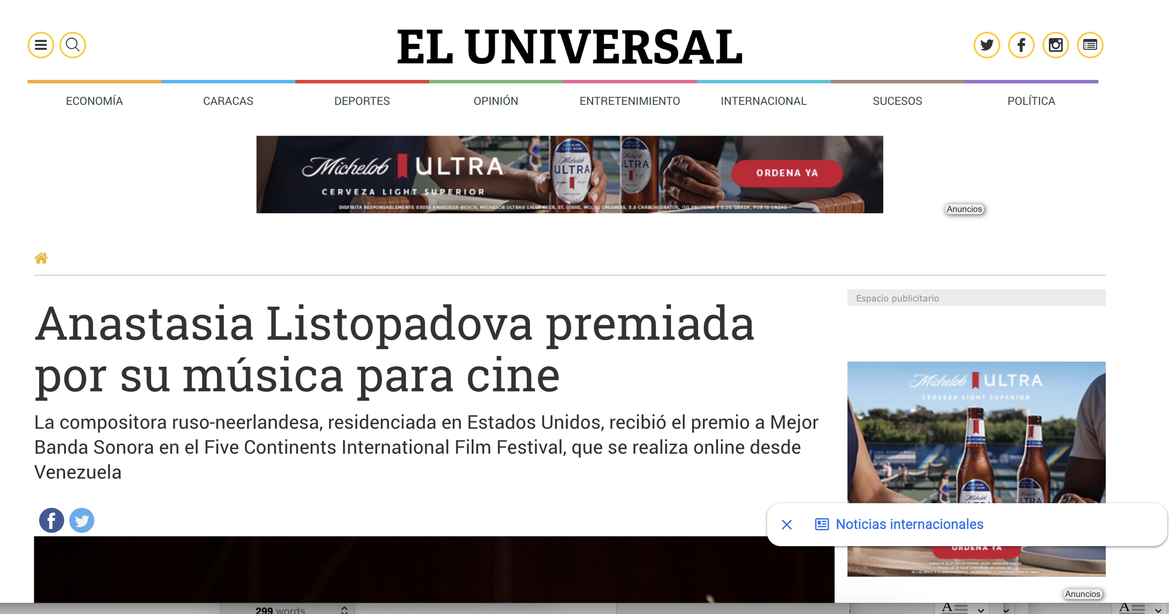The image size is (1169, 614).
Task: Click the Noticias internacionales link
Action: (x=909, y=524)
